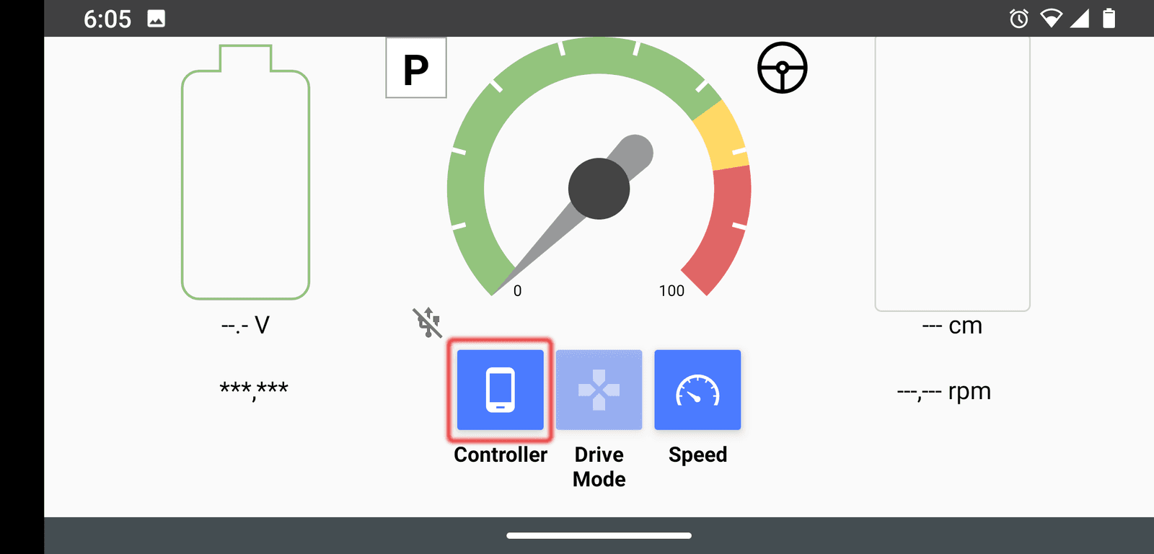Tap the battery outline indicator

coord(245,172)
